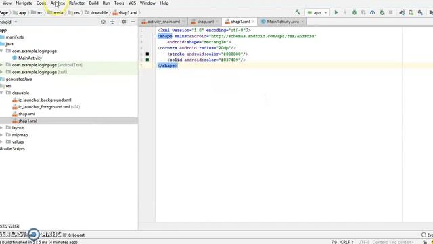The height and width of the screenshot is (244, 433).
Task: Select ic_launcher_foreground.xml file
Action: [x=44, y=107]
